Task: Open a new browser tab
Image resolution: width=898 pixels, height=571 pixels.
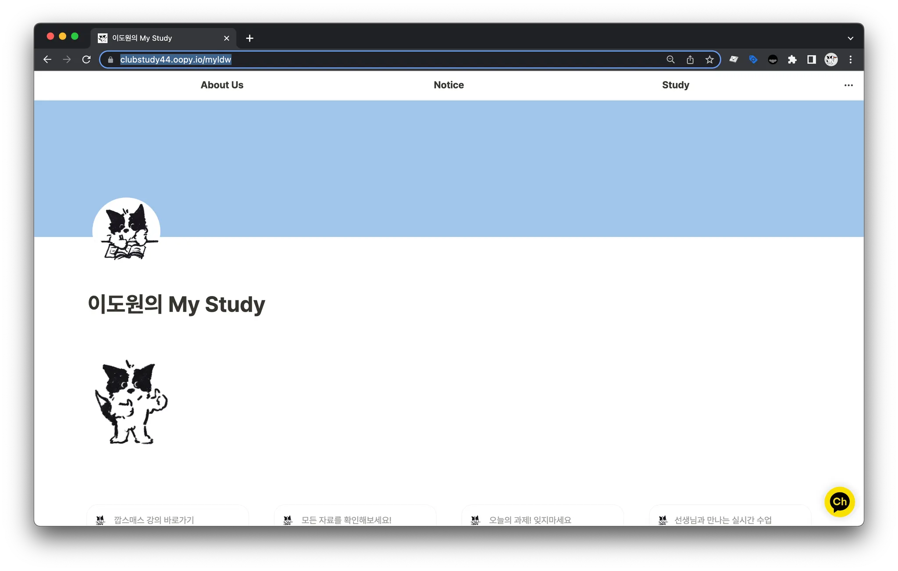Action: tap(249, 39)
